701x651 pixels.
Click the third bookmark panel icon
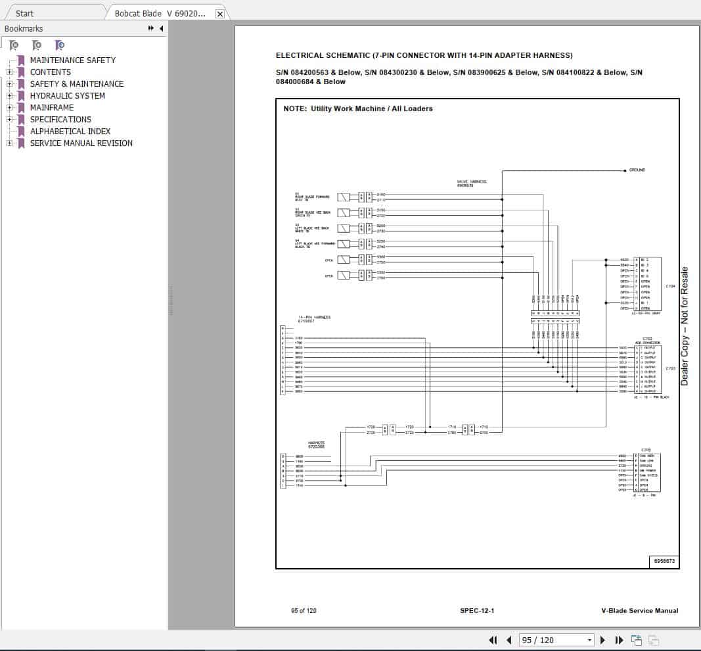coord(59,45)
